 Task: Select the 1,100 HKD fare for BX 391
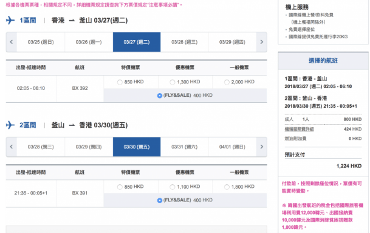pos(173,187)
